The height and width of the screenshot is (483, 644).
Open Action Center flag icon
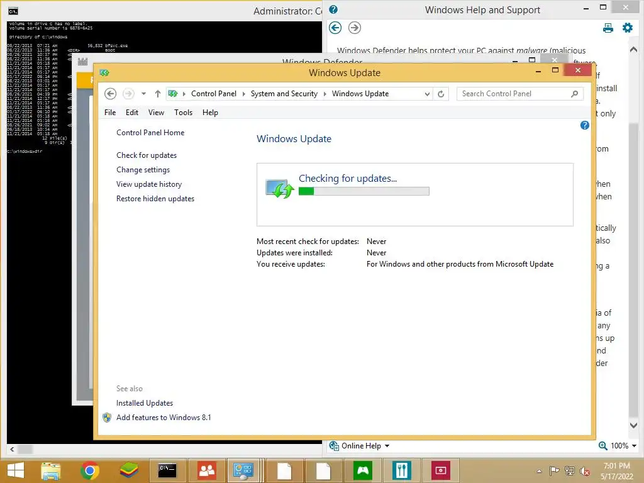coord(554,471)
